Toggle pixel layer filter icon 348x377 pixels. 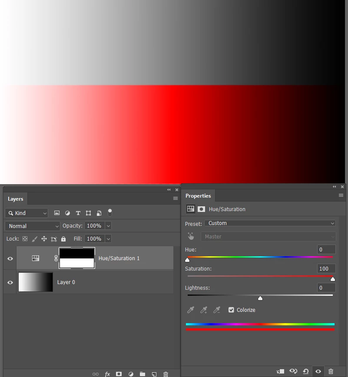coord(57,213)
